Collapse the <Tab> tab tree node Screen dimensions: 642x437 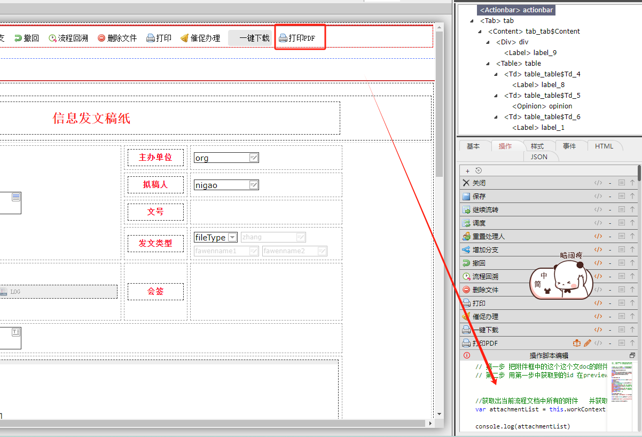pyautogui.click(x=472, y=21)
